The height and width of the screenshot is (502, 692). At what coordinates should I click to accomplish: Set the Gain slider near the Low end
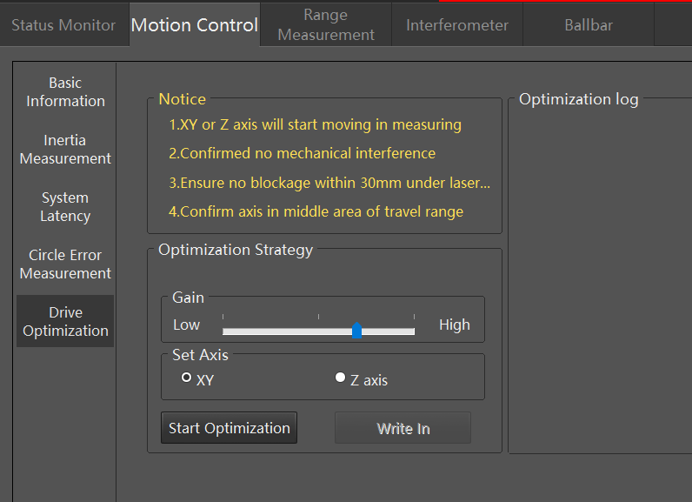[x=230, y=331]
